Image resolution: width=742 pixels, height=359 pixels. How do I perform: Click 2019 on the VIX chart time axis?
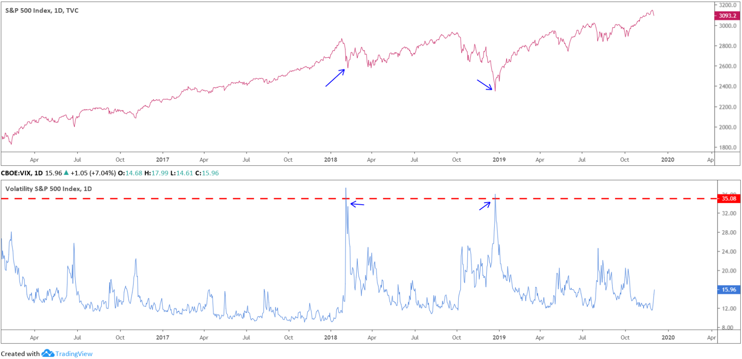499,337
